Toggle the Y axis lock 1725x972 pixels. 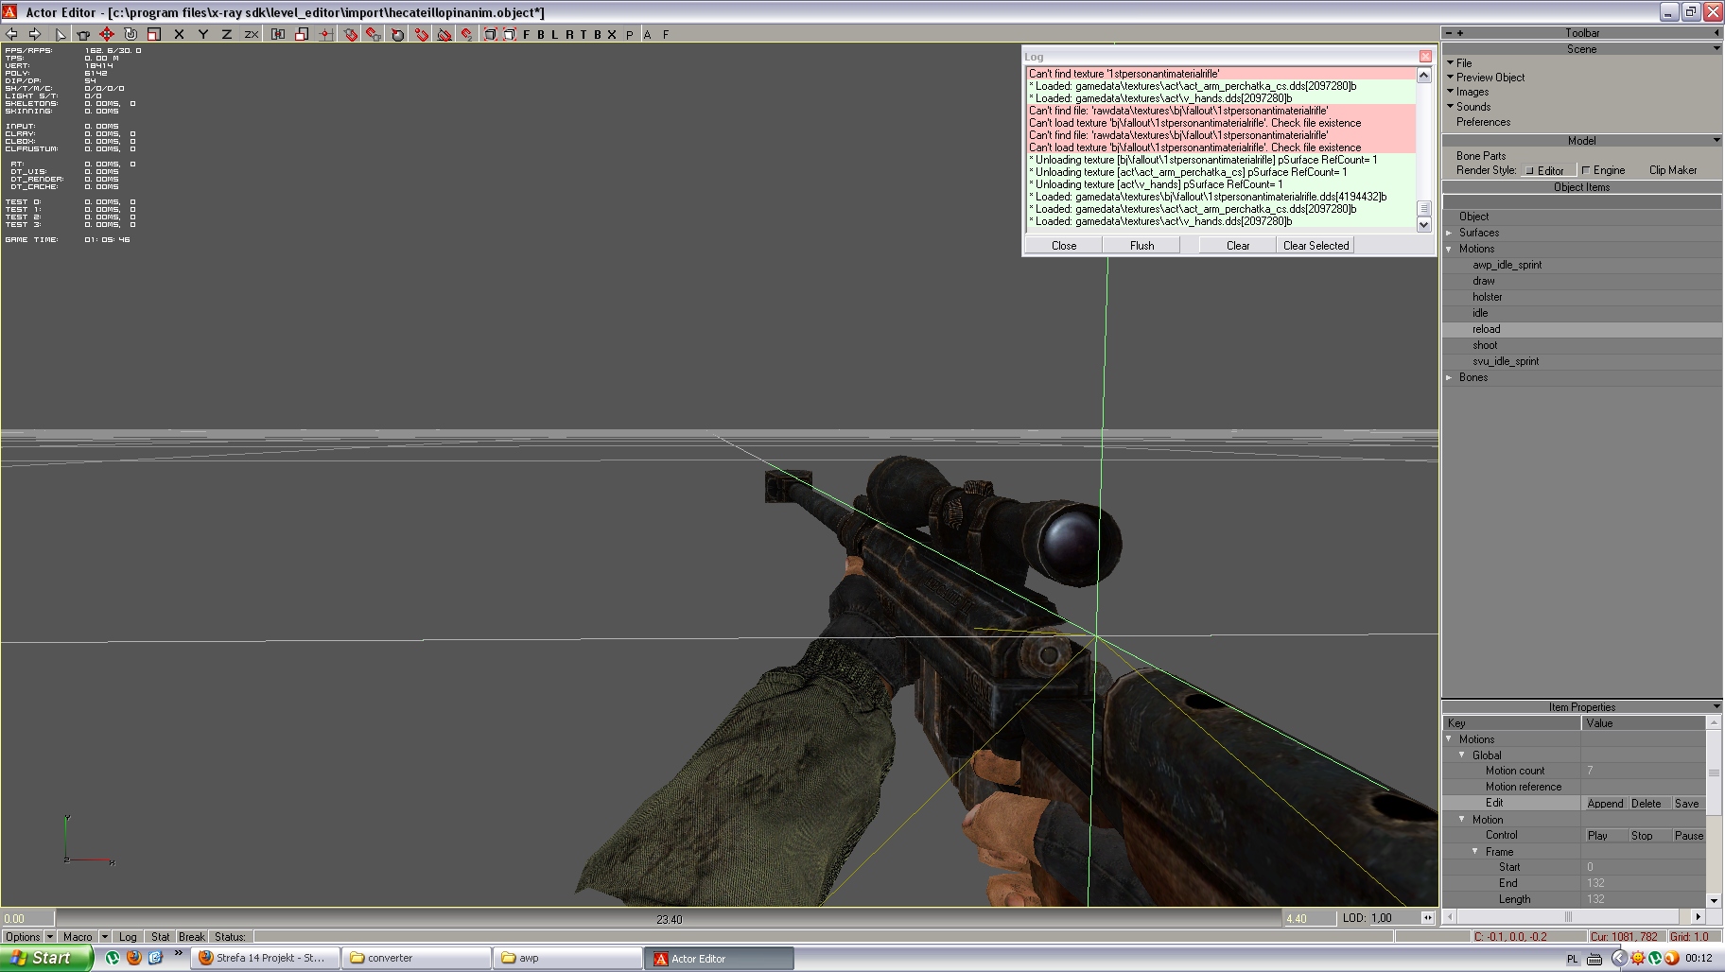[x=202, y=34]
